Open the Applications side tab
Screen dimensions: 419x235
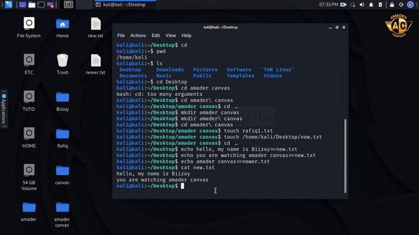(4, 108)
